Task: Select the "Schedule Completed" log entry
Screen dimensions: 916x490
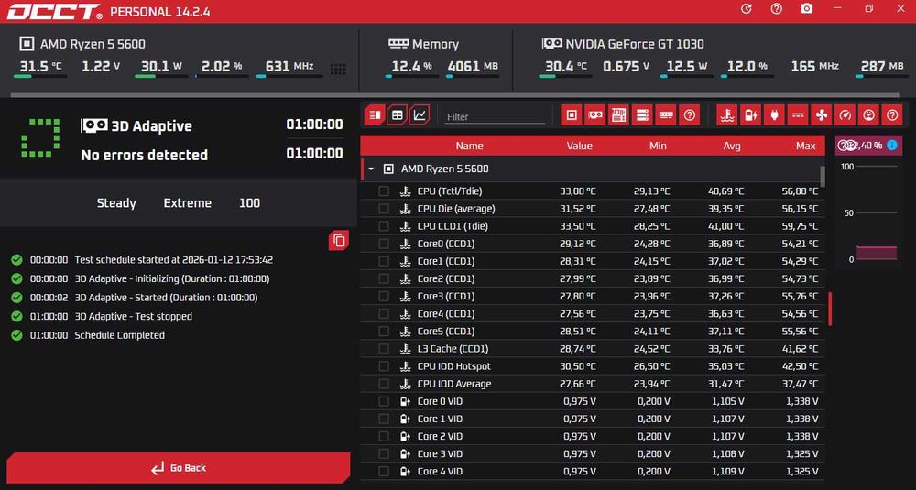Action: 119,334
